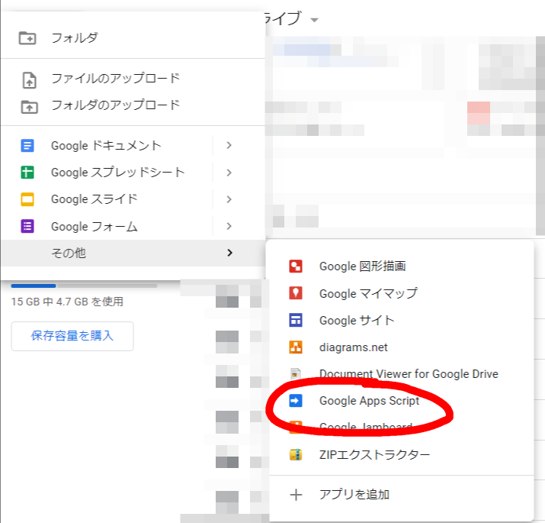Click the Google Sites icon
545x523 pixels.
tap(296, 320)
